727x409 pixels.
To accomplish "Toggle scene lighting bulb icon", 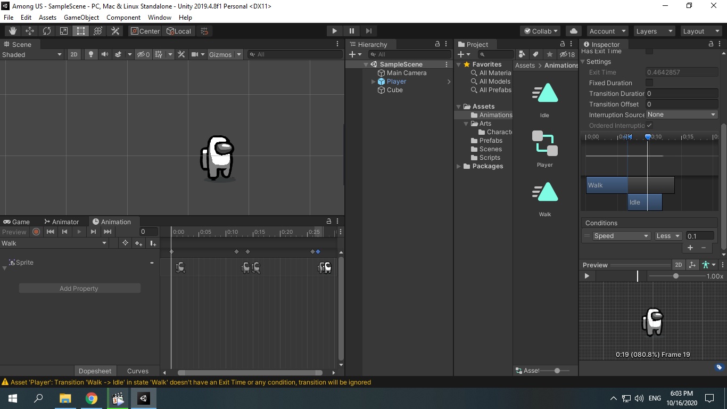I will tap(91, 54).
